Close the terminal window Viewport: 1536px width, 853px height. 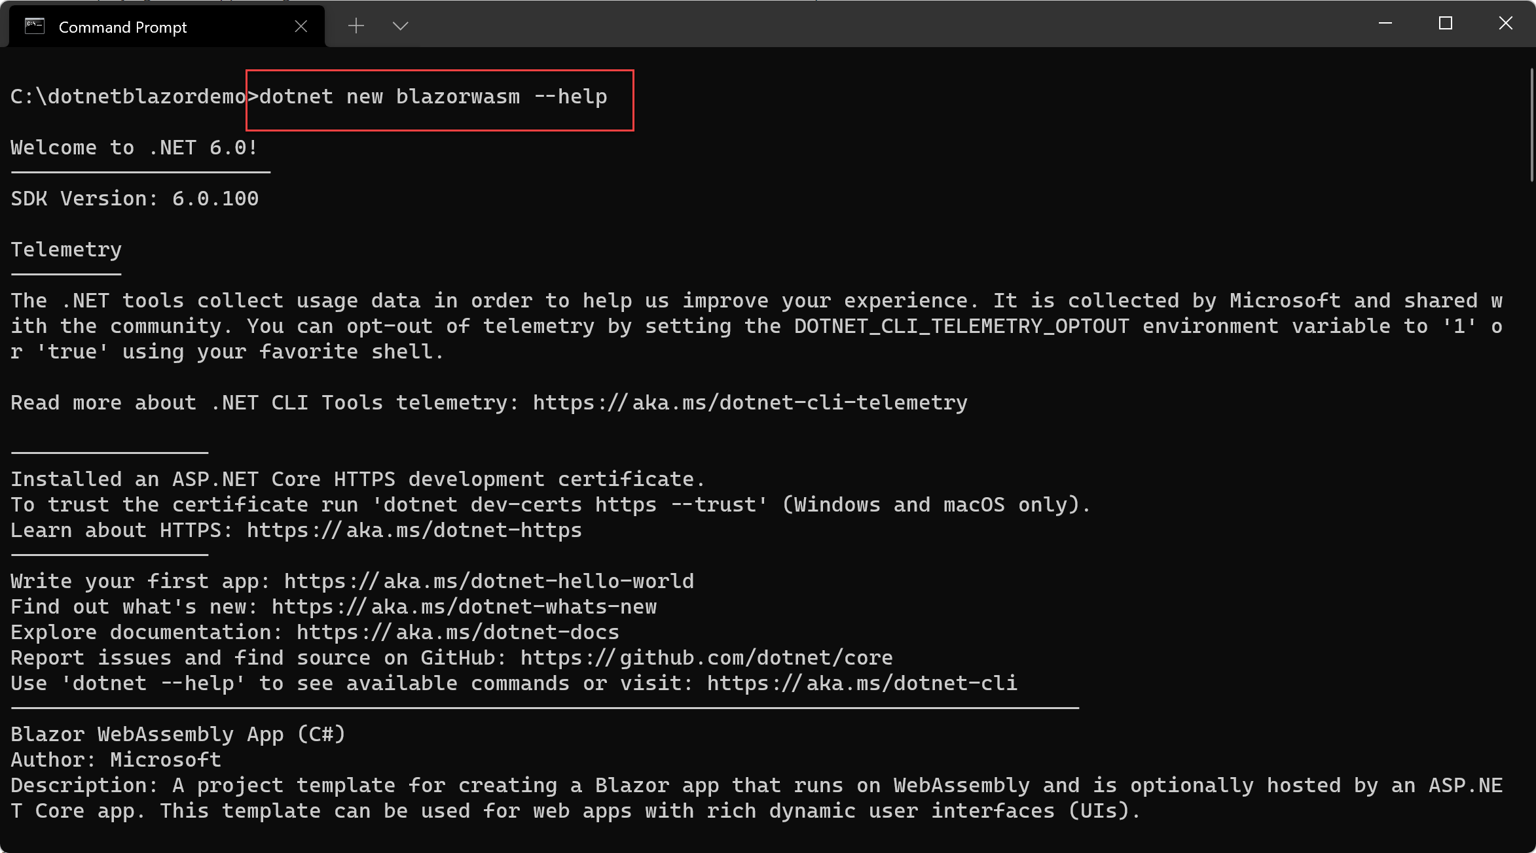point(1506,24)
